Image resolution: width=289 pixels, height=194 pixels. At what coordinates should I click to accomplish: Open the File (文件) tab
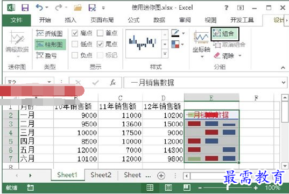click(17, 20)
